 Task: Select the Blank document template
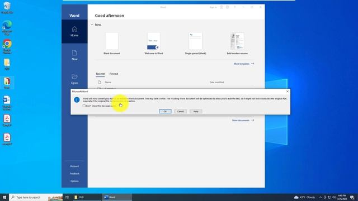coord(112,44)
